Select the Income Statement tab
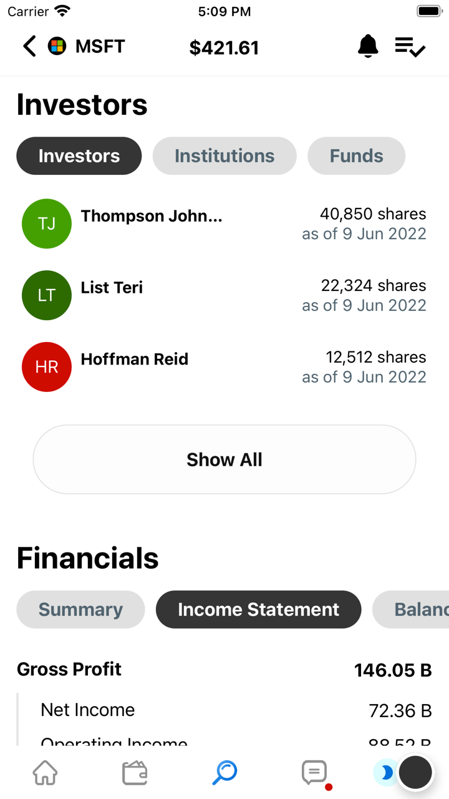 (x=258, y=609)
